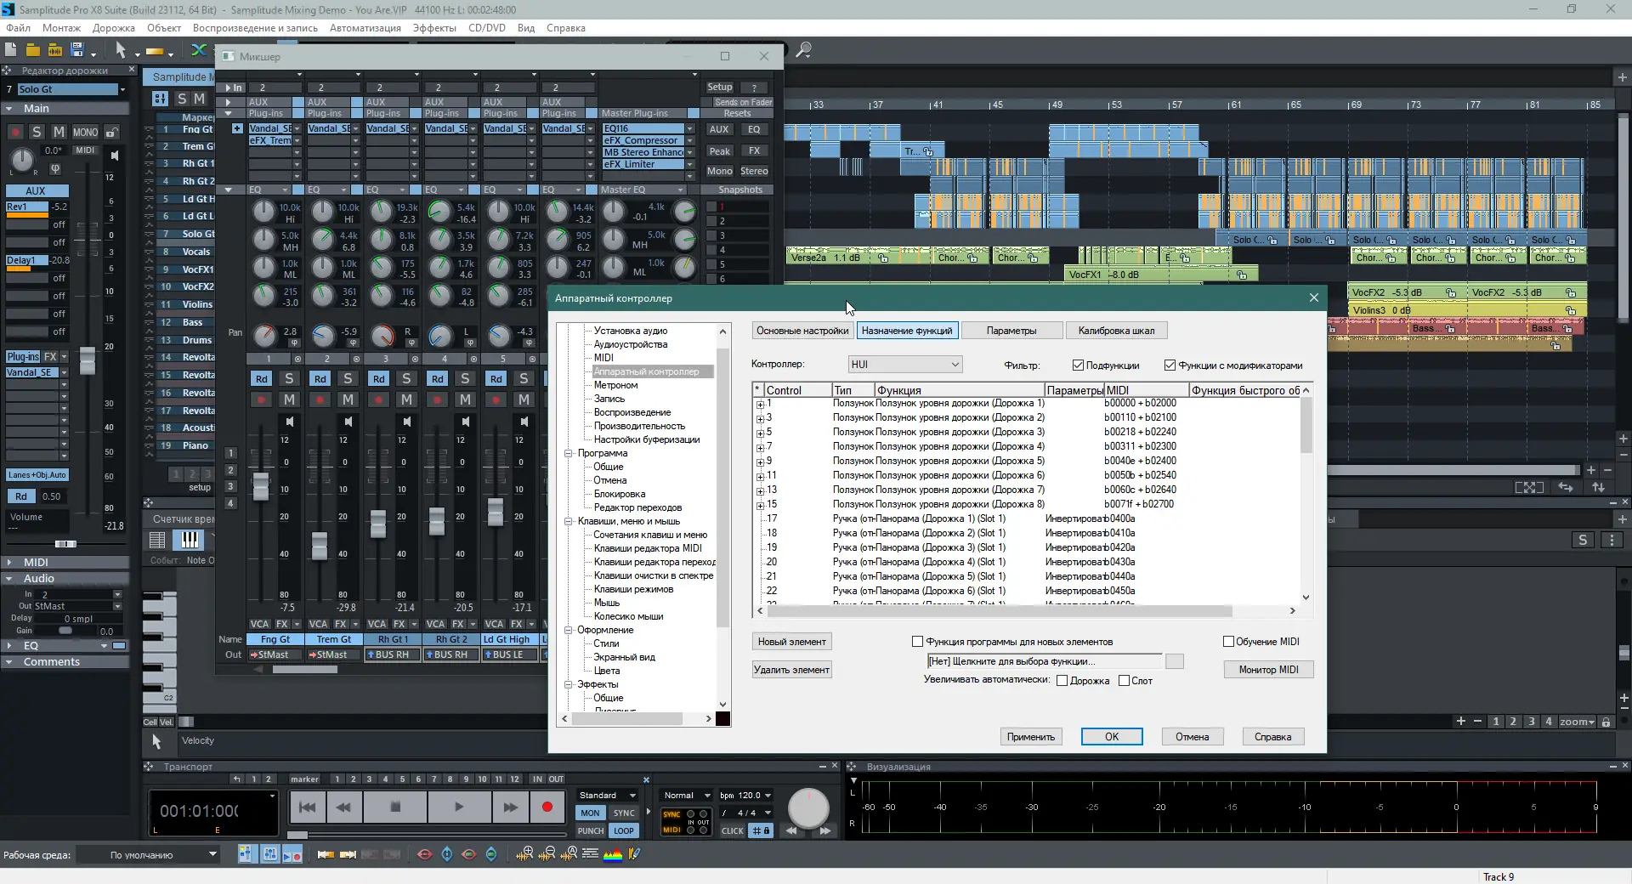Switch to the Основные настройки tab
This screenshot has width=1632, height=884.
(802, 331)
